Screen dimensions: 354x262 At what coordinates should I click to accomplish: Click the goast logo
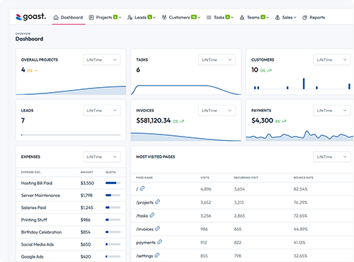point(30,17)
